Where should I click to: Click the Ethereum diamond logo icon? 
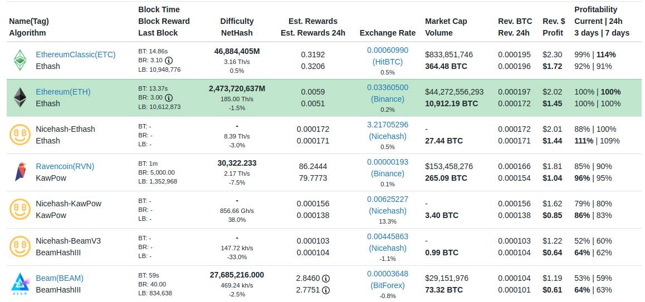point(20,97)
